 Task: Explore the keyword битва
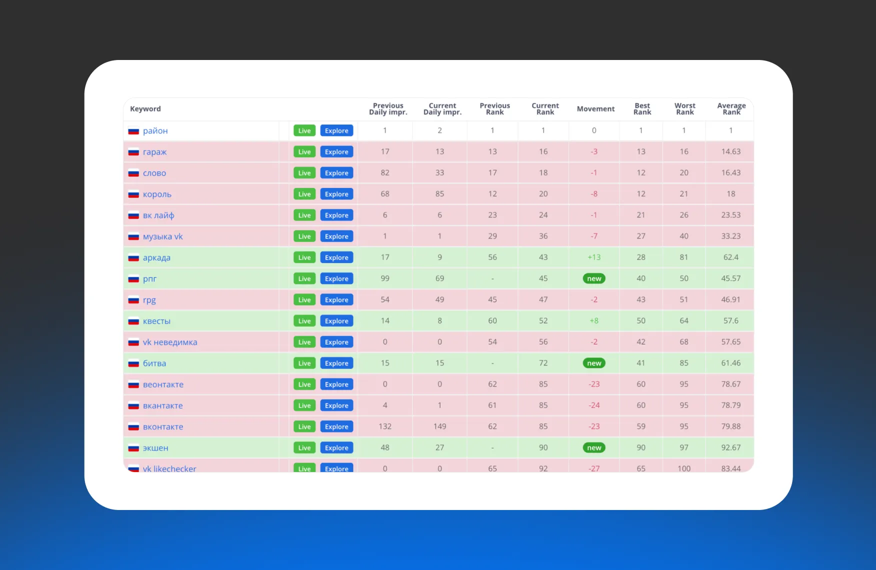click(x=336, y=363)
